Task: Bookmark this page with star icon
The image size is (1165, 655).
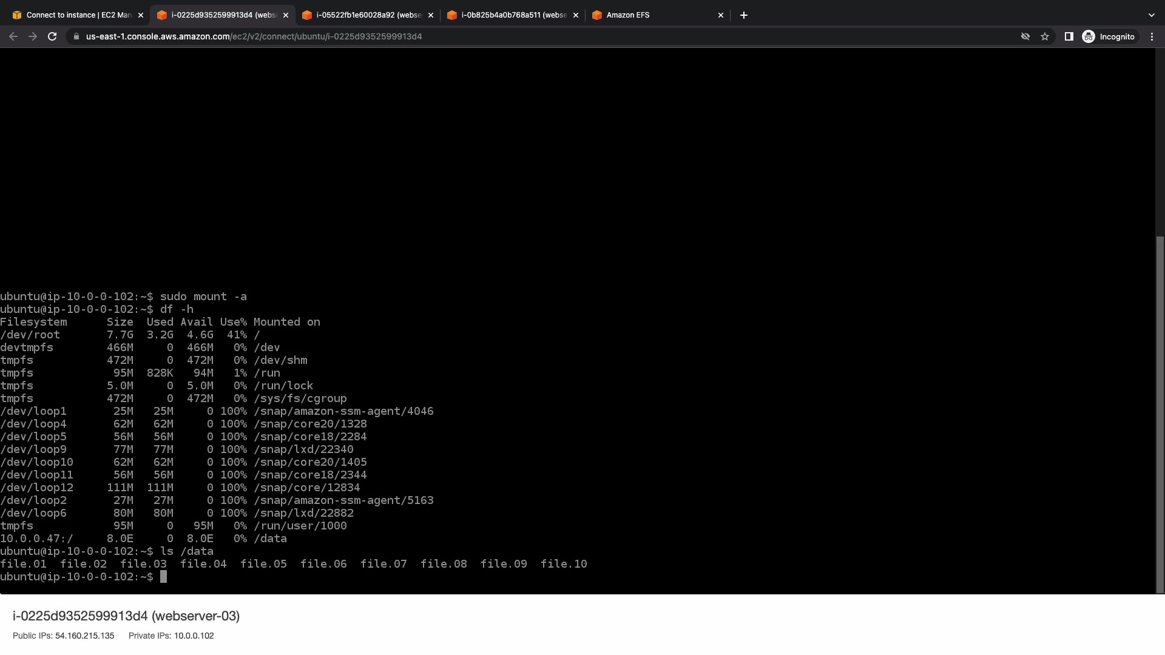Action: coord(1045,36)
